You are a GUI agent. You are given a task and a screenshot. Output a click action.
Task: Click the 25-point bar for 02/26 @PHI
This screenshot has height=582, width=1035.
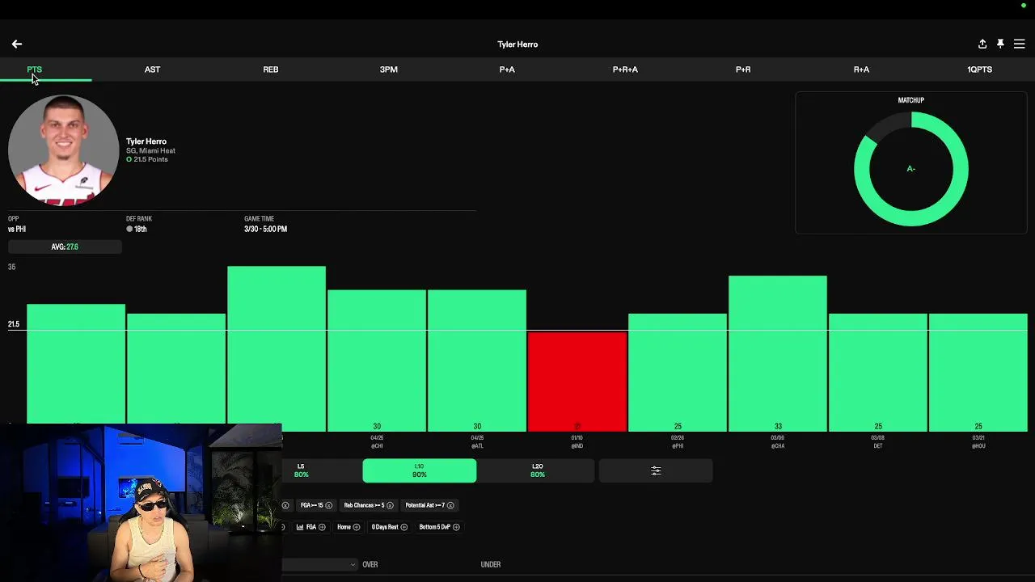(x=678, y=373)
